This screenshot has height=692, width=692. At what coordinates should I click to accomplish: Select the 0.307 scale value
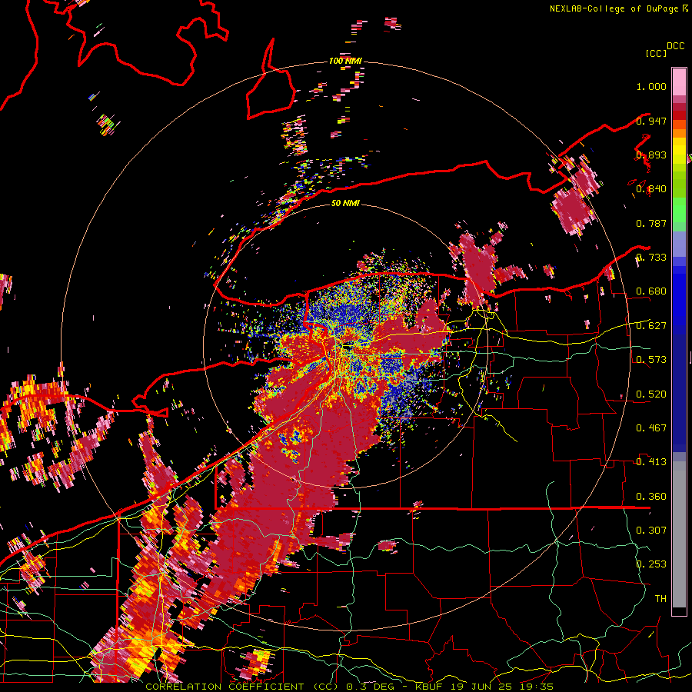(651, 531)
